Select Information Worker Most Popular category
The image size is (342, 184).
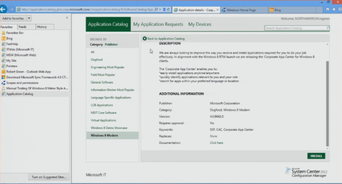click(112, 90)
